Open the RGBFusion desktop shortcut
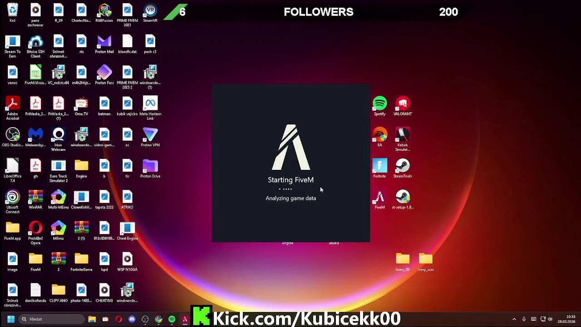The width and height of the screenshot is (581, 327). click(104, 13)
